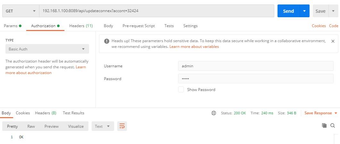
Task: Open the Text format dropdown
Action: 103,126
